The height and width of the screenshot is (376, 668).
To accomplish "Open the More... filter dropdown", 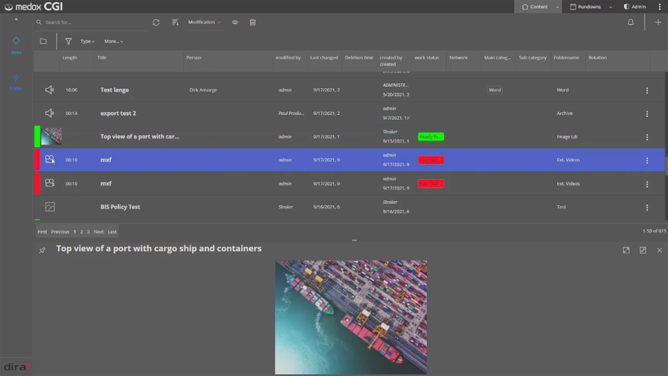I will coord(114,41).
